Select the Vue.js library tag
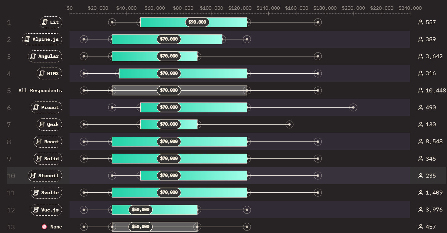Viewport: 447px width, 233px height. pyautogui.click(x=46, y=210)
